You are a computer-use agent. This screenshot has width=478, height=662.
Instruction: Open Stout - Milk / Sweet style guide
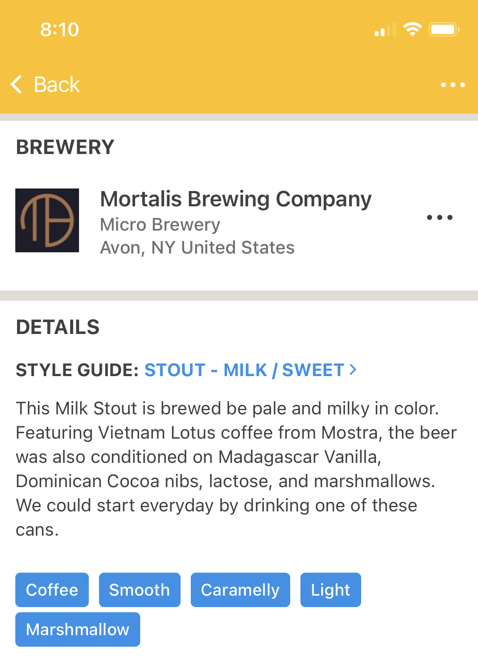coord(244,370)
